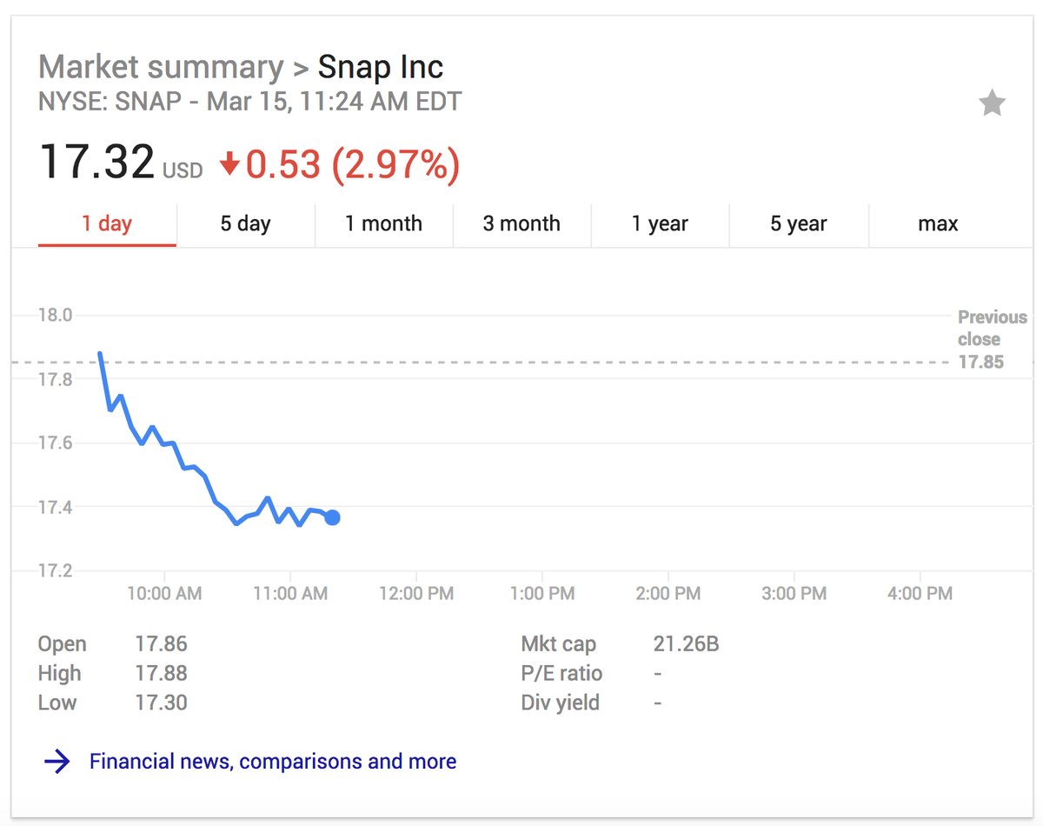Click the Snap Inc title

tap(381, 67)
